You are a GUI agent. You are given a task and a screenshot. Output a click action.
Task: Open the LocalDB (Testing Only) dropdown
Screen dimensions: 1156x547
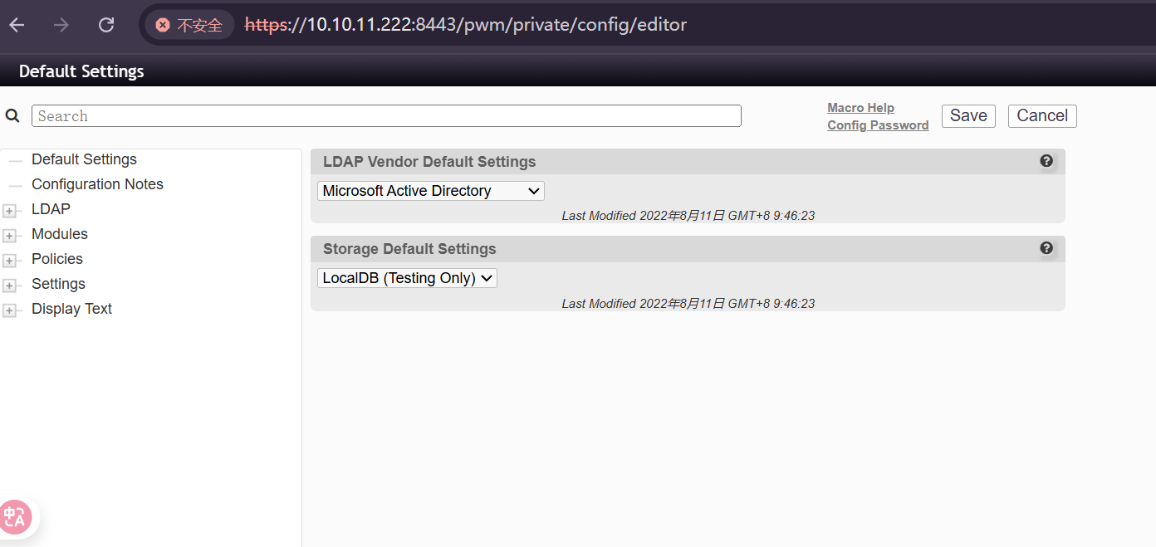point(407,278)
